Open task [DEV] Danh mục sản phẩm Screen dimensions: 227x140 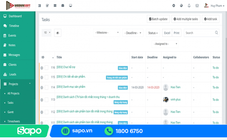pos(71,87)
